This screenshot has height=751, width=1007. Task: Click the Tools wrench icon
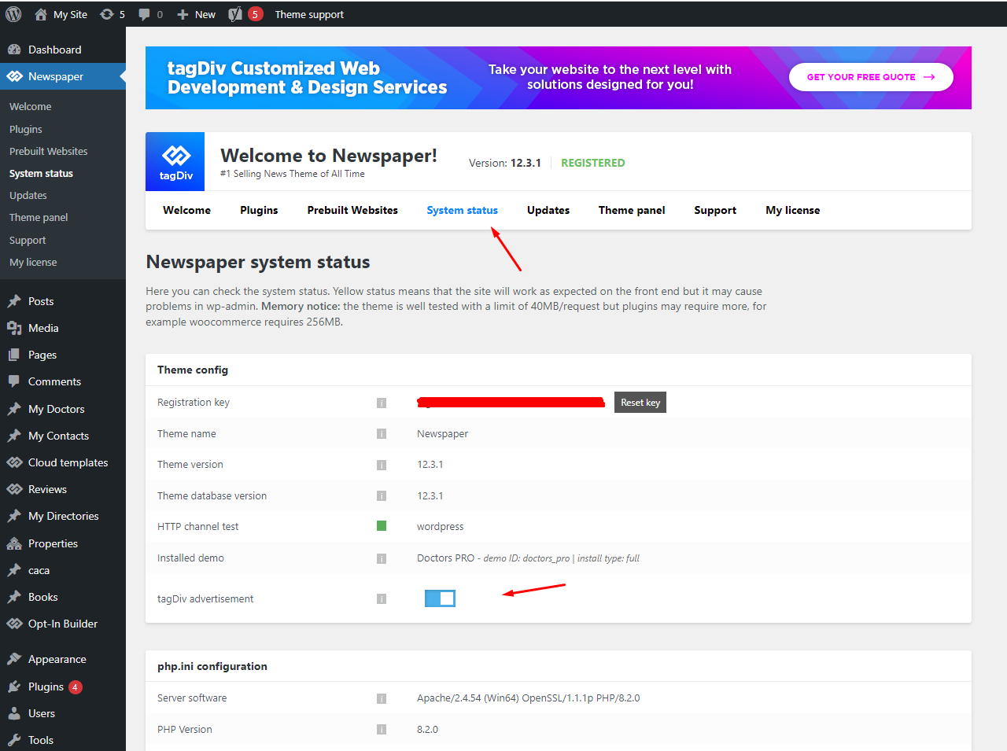coord(14,740)
